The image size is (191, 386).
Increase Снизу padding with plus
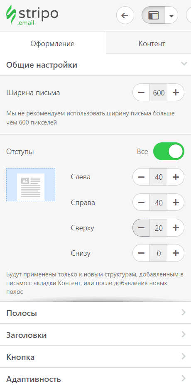(176, 253)
